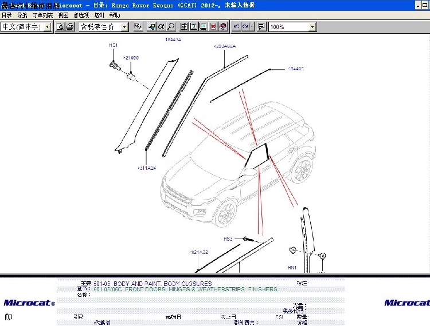Click the notes speech-bubble icon
430x326 pixels.
click(x=261, y=26)
